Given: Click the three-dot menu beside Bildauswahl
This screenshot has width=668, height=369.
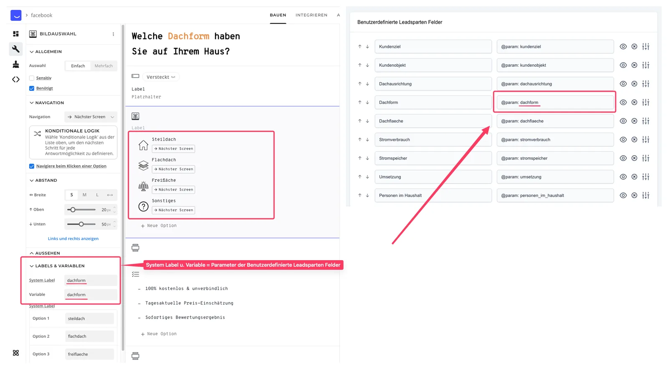Looking at the screenshot, I should click(113, 34).
